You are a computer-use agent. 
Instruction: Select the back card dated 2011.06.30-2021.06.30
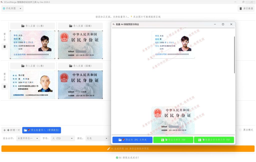(x=80, y=45)
